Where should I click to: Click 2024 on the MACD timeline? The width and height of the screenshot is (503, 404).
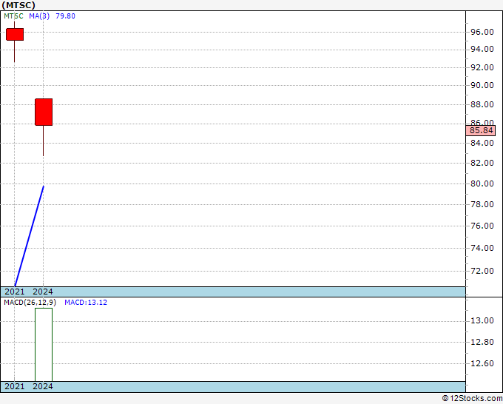pyautogui.click(x=43, y=386)
